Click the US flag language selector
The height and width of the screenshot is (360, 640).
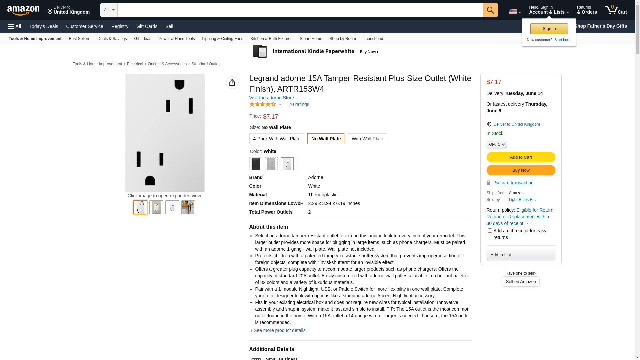(515, 11)
